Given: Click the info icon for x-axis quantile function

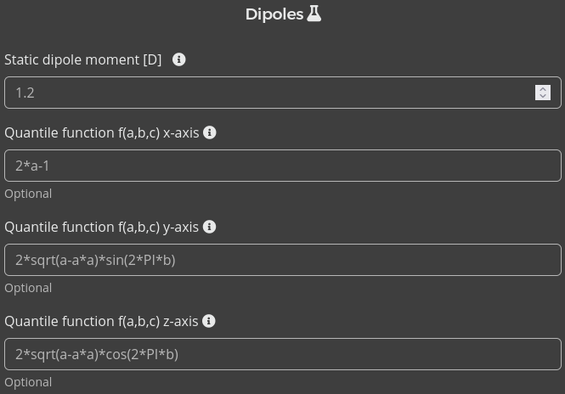Looking at the screenshot, I should click(210, 132).
